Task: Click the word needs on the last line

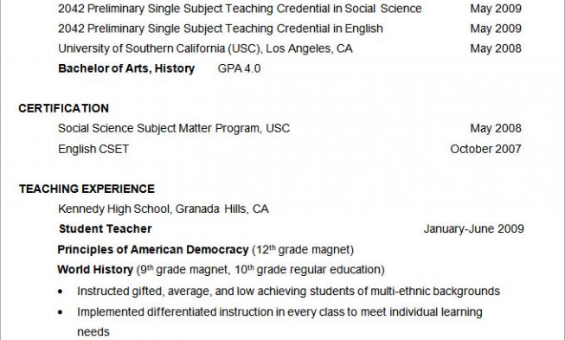Action: coord(93,331)
